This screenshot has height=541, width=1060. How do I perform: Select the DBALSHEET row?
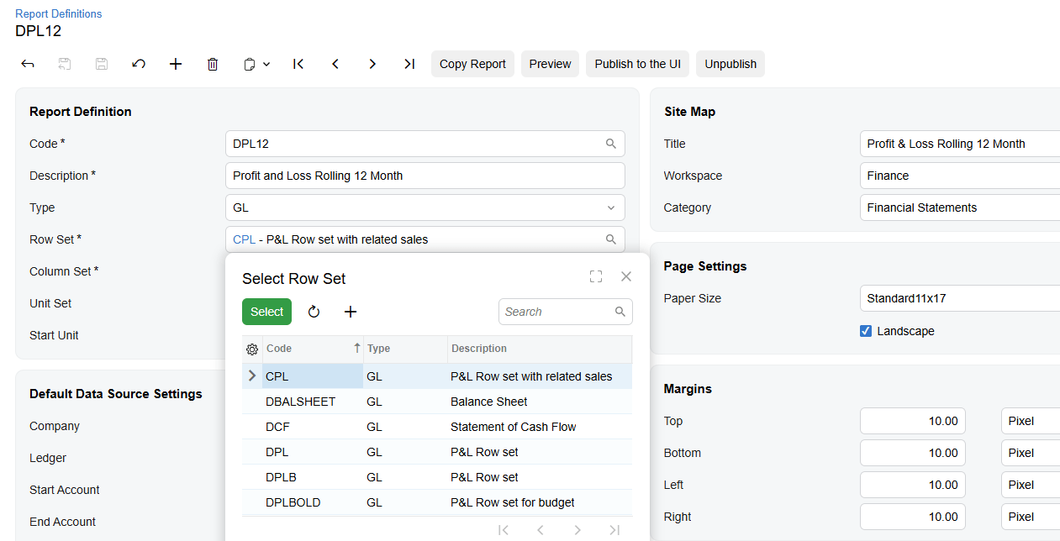[437, 402]
